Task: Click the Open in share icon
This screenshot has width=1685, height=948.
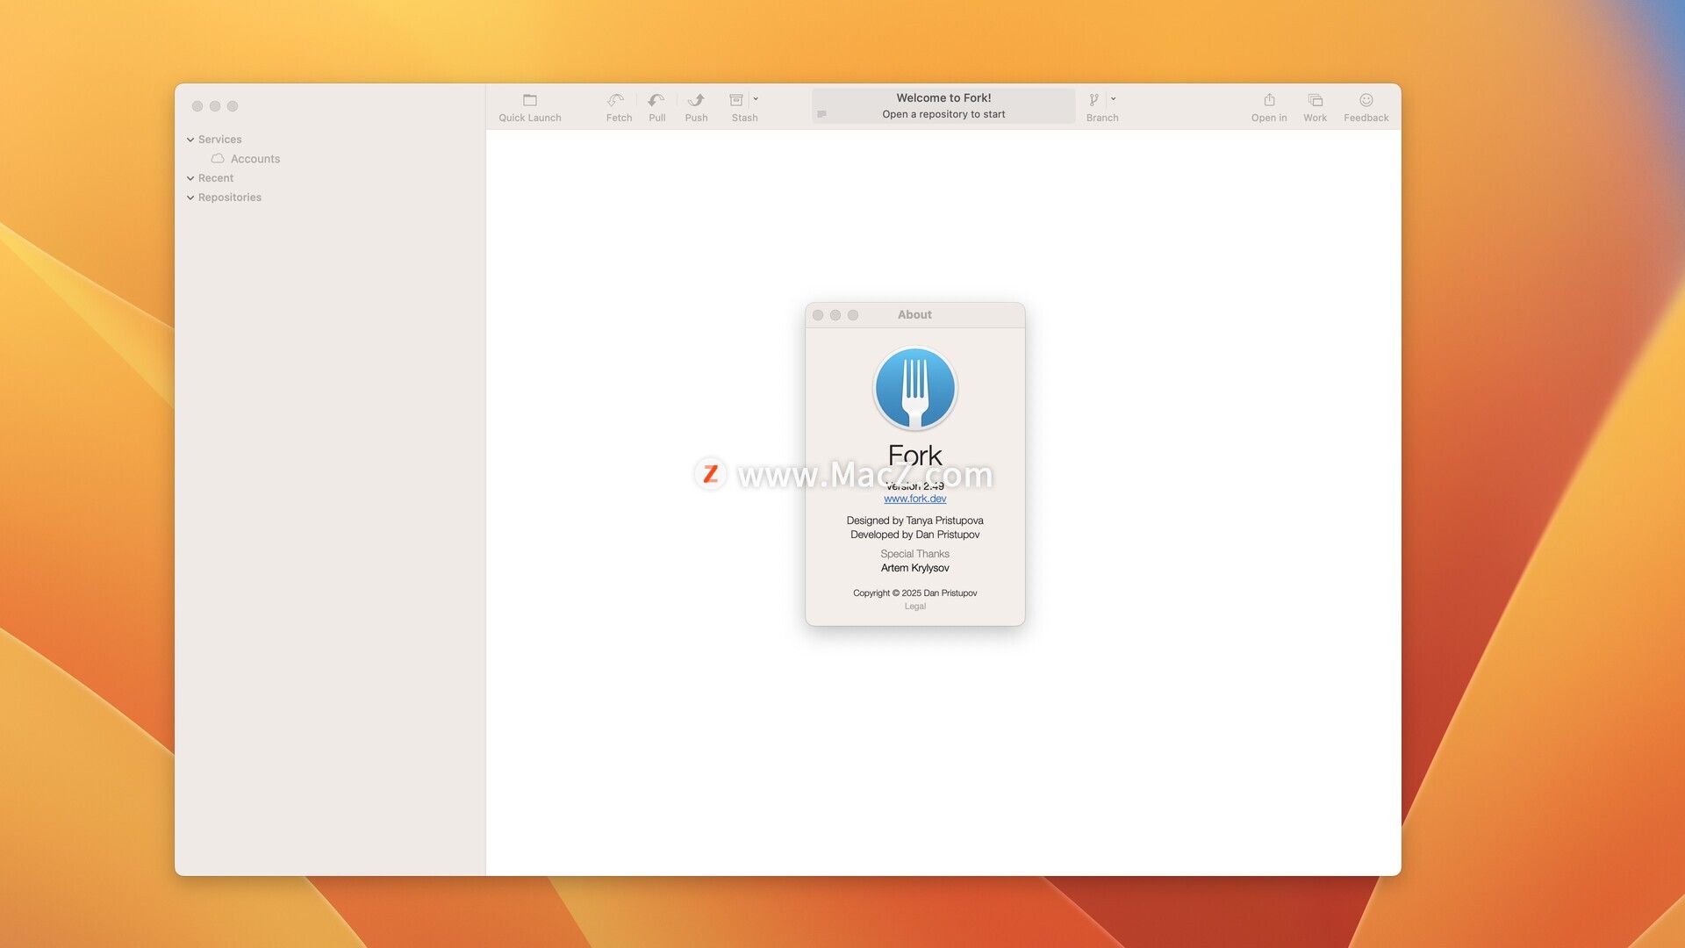Action: (x=1269, y=100)
